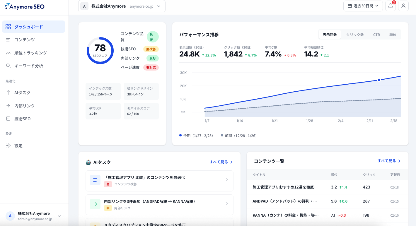Open the notification bell with 3 alerts
Viewport: 416px width, 226px height.
coord(390,6)
